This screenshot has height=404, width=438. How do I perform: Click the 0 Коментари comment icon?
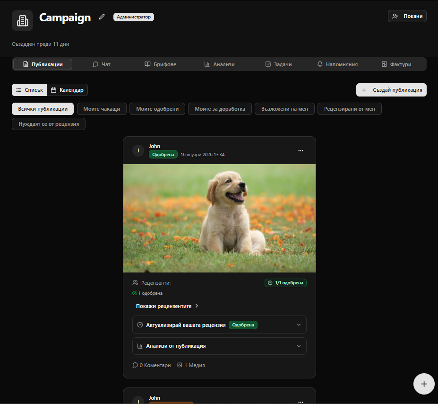click(x=136, y=365)
